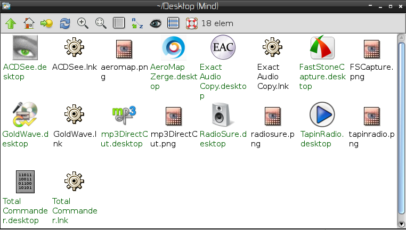Click the 18 elem counter text
Image resolution: width=406 pixels, height=230 pixels.
pos(217,23)
